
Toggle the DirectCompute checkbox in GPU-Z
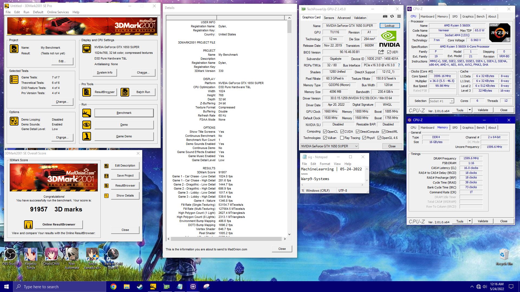click(357, 132)
